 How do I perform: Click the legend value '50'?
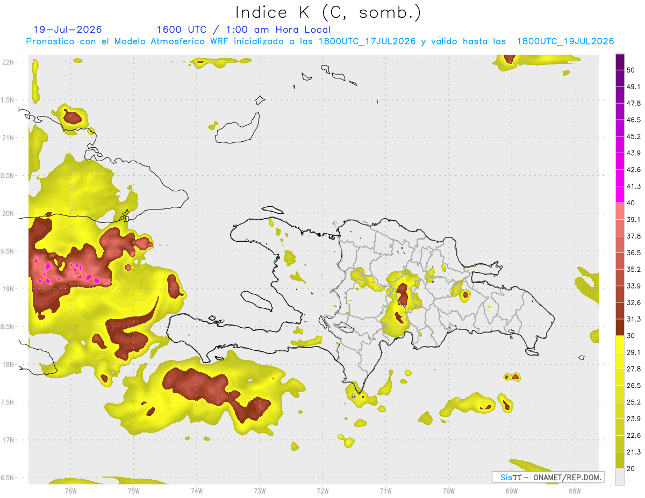[632, 70]
